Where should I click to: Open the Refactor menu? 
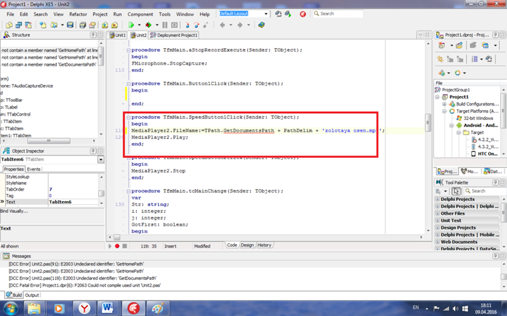(78, 14)
